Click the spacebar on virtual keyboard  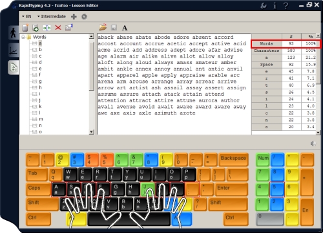tap(129, 219)
